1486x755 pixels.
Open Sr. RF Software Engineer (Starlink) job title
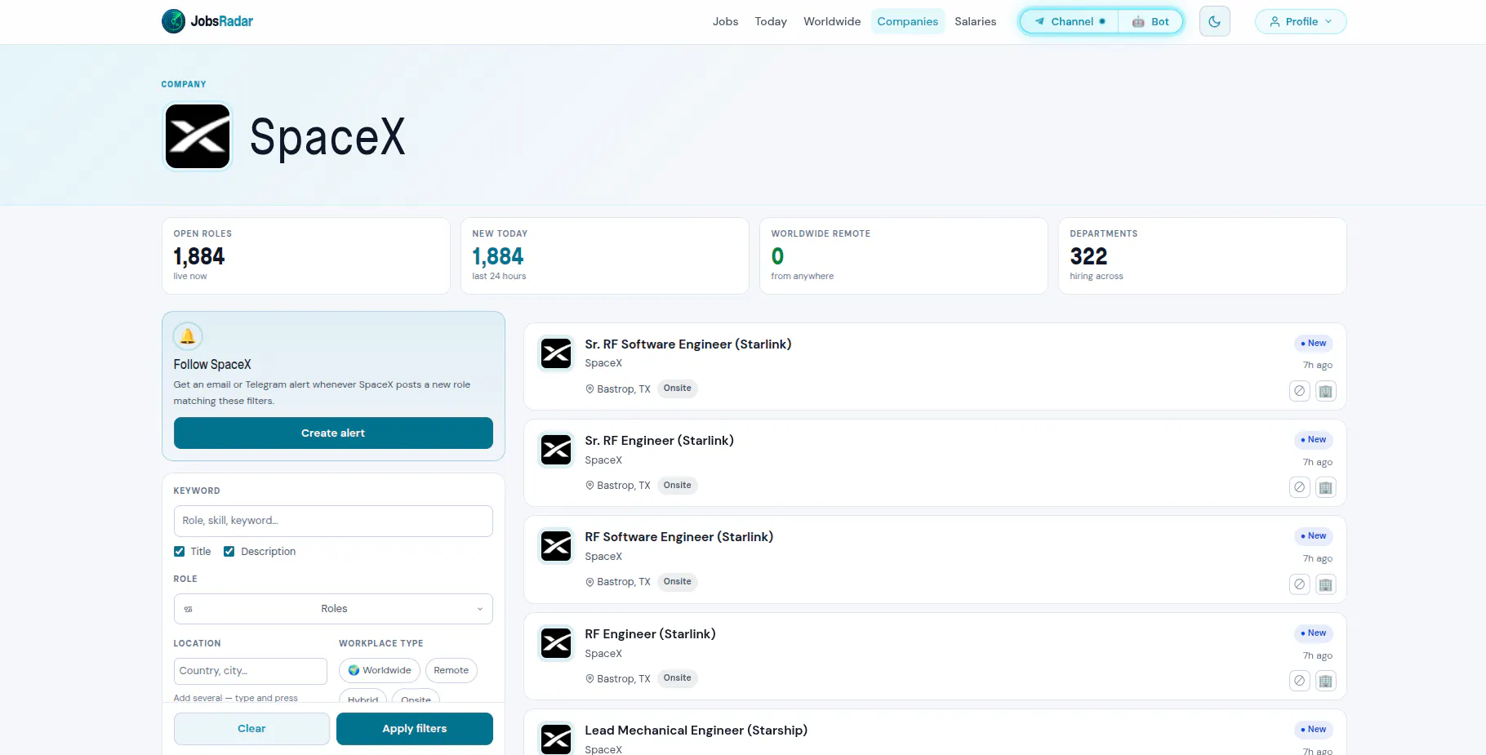pos(687,344)
